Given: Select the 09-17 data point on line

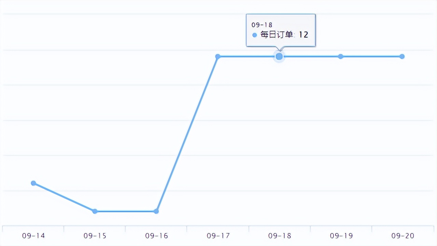Looking at the screenshot, I should click(218, 56).
